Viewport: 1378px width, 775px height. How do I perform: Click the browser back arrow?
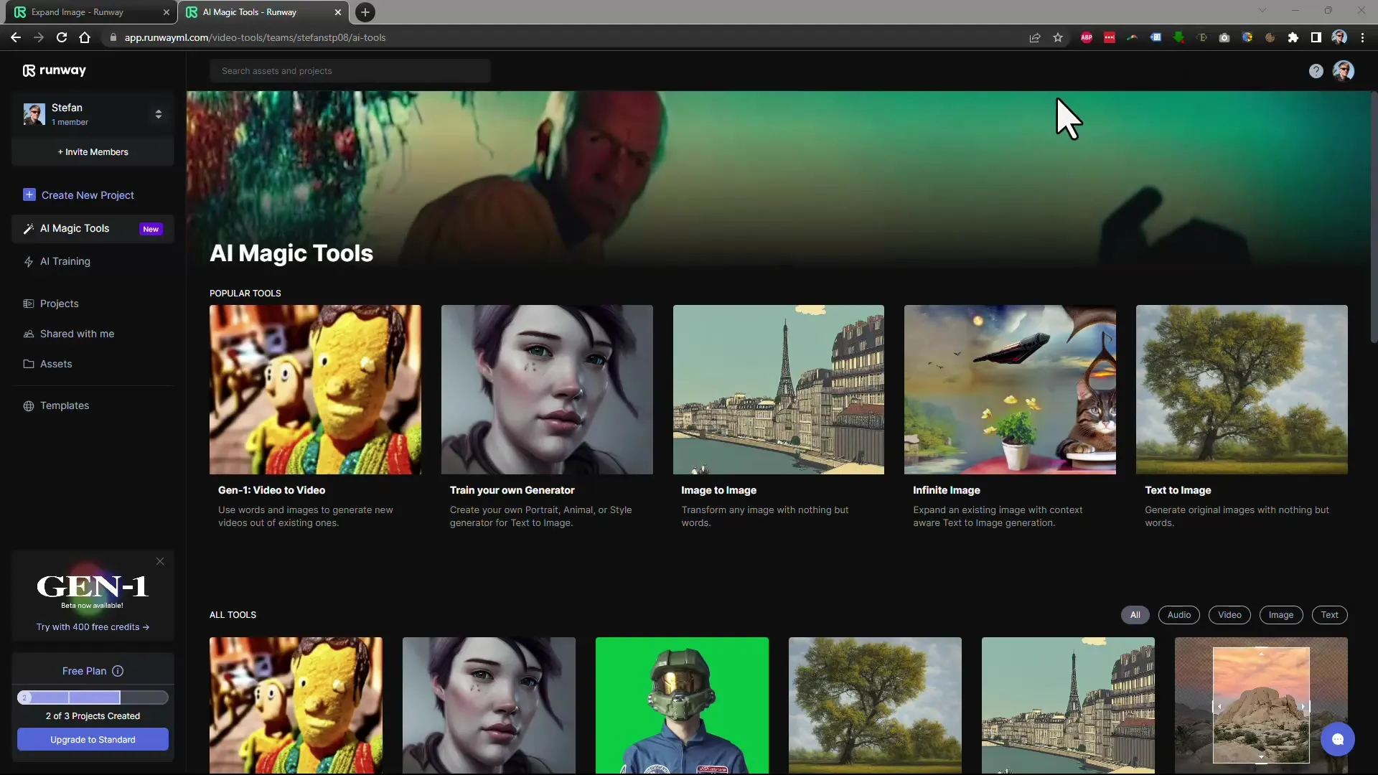click(15, 37)
